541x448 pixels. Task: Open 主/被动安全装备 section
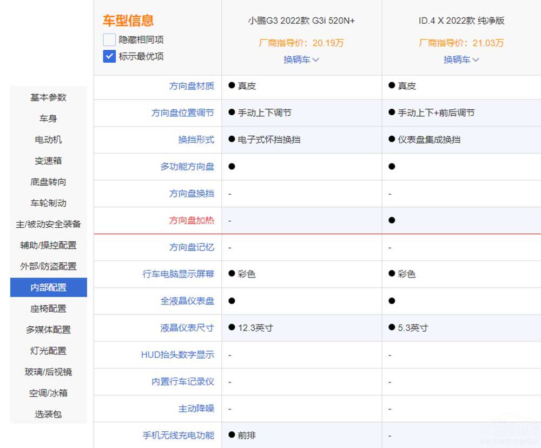tap(48, 224)
